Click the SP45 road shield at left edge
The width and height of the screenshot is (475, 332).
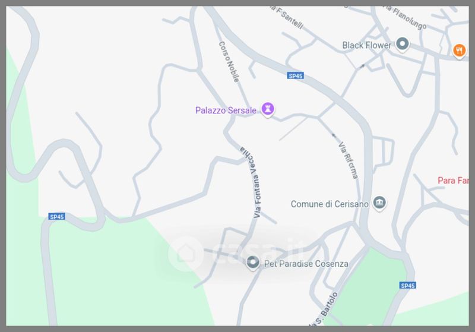pos(56,217)
